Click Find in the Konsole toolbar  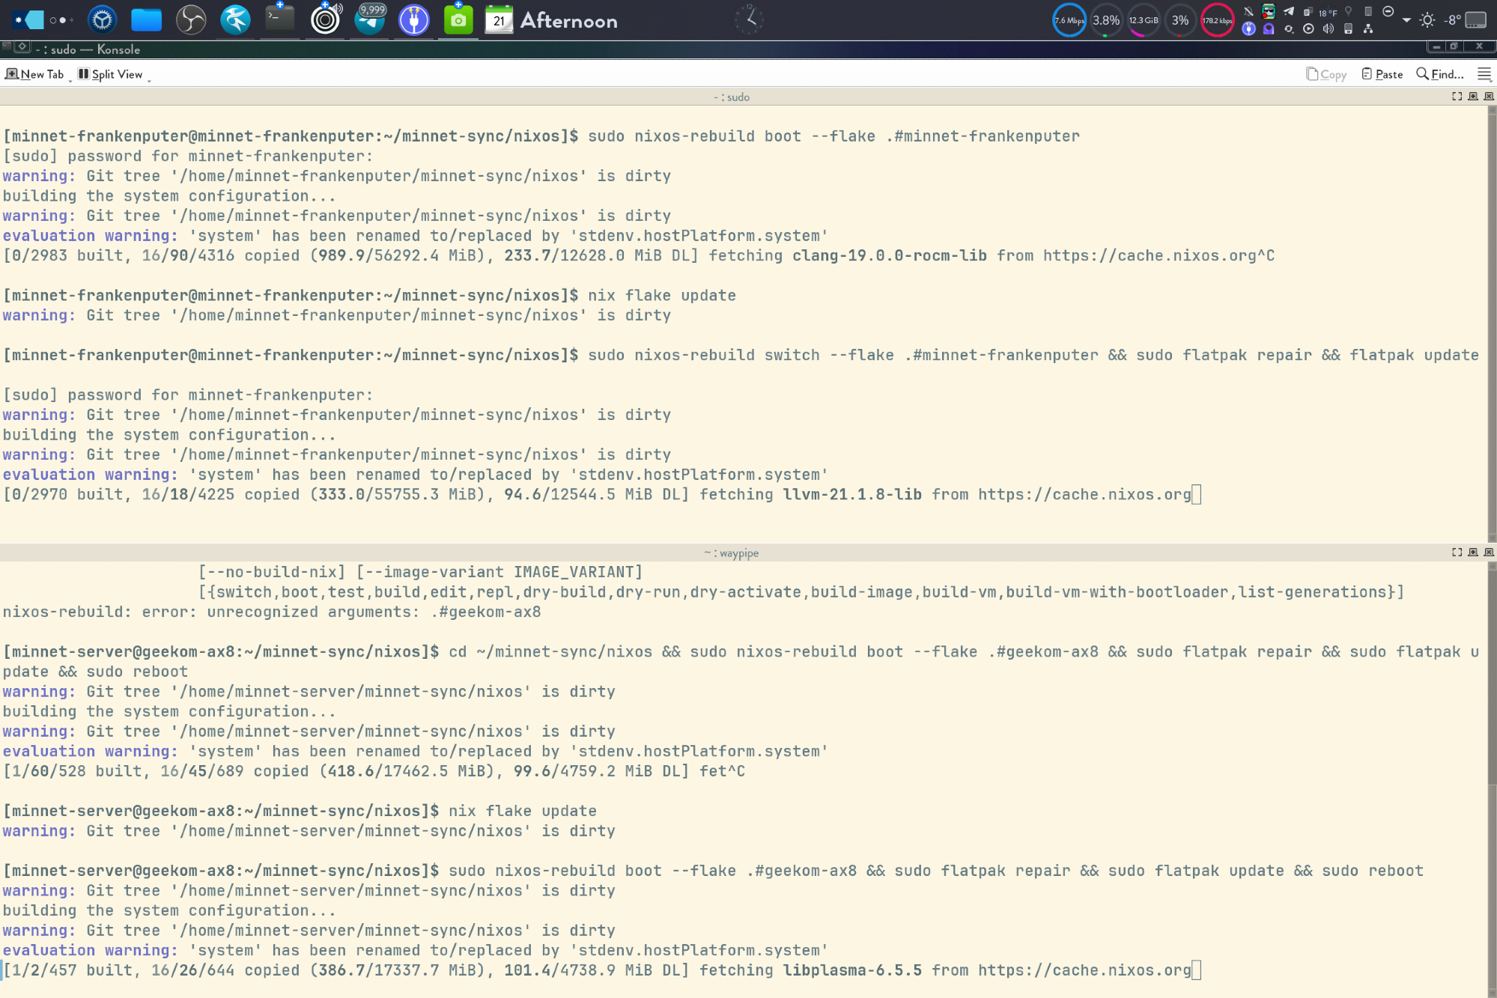click(1439, 74)
